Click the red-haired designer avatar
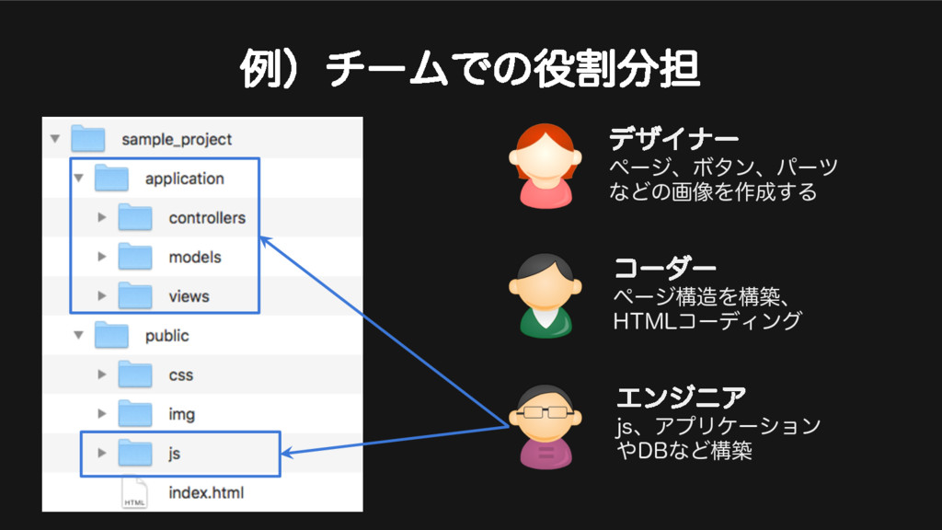 (546, 166)
